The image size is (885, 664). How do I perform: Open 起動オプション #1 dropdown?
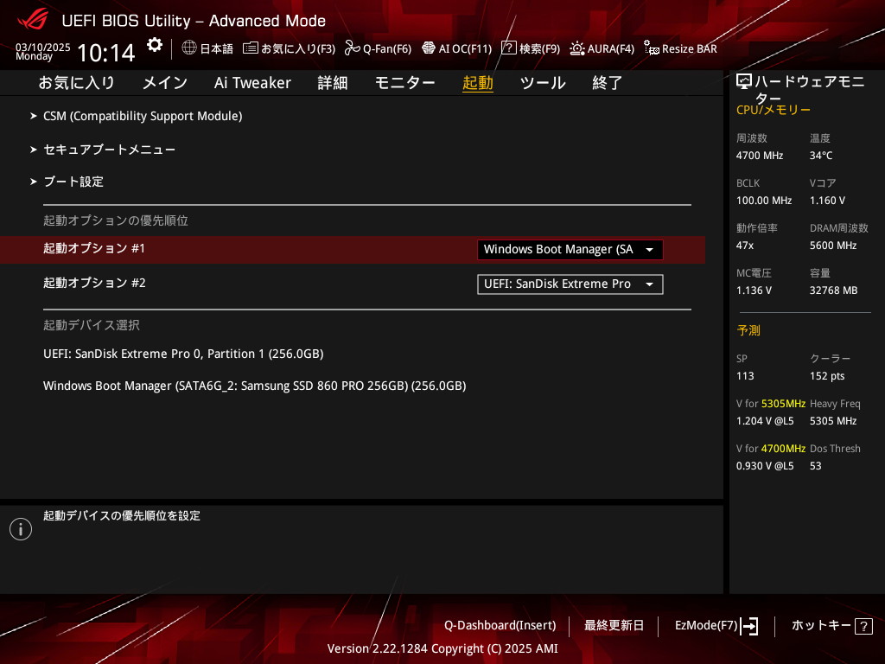[570, 250]
